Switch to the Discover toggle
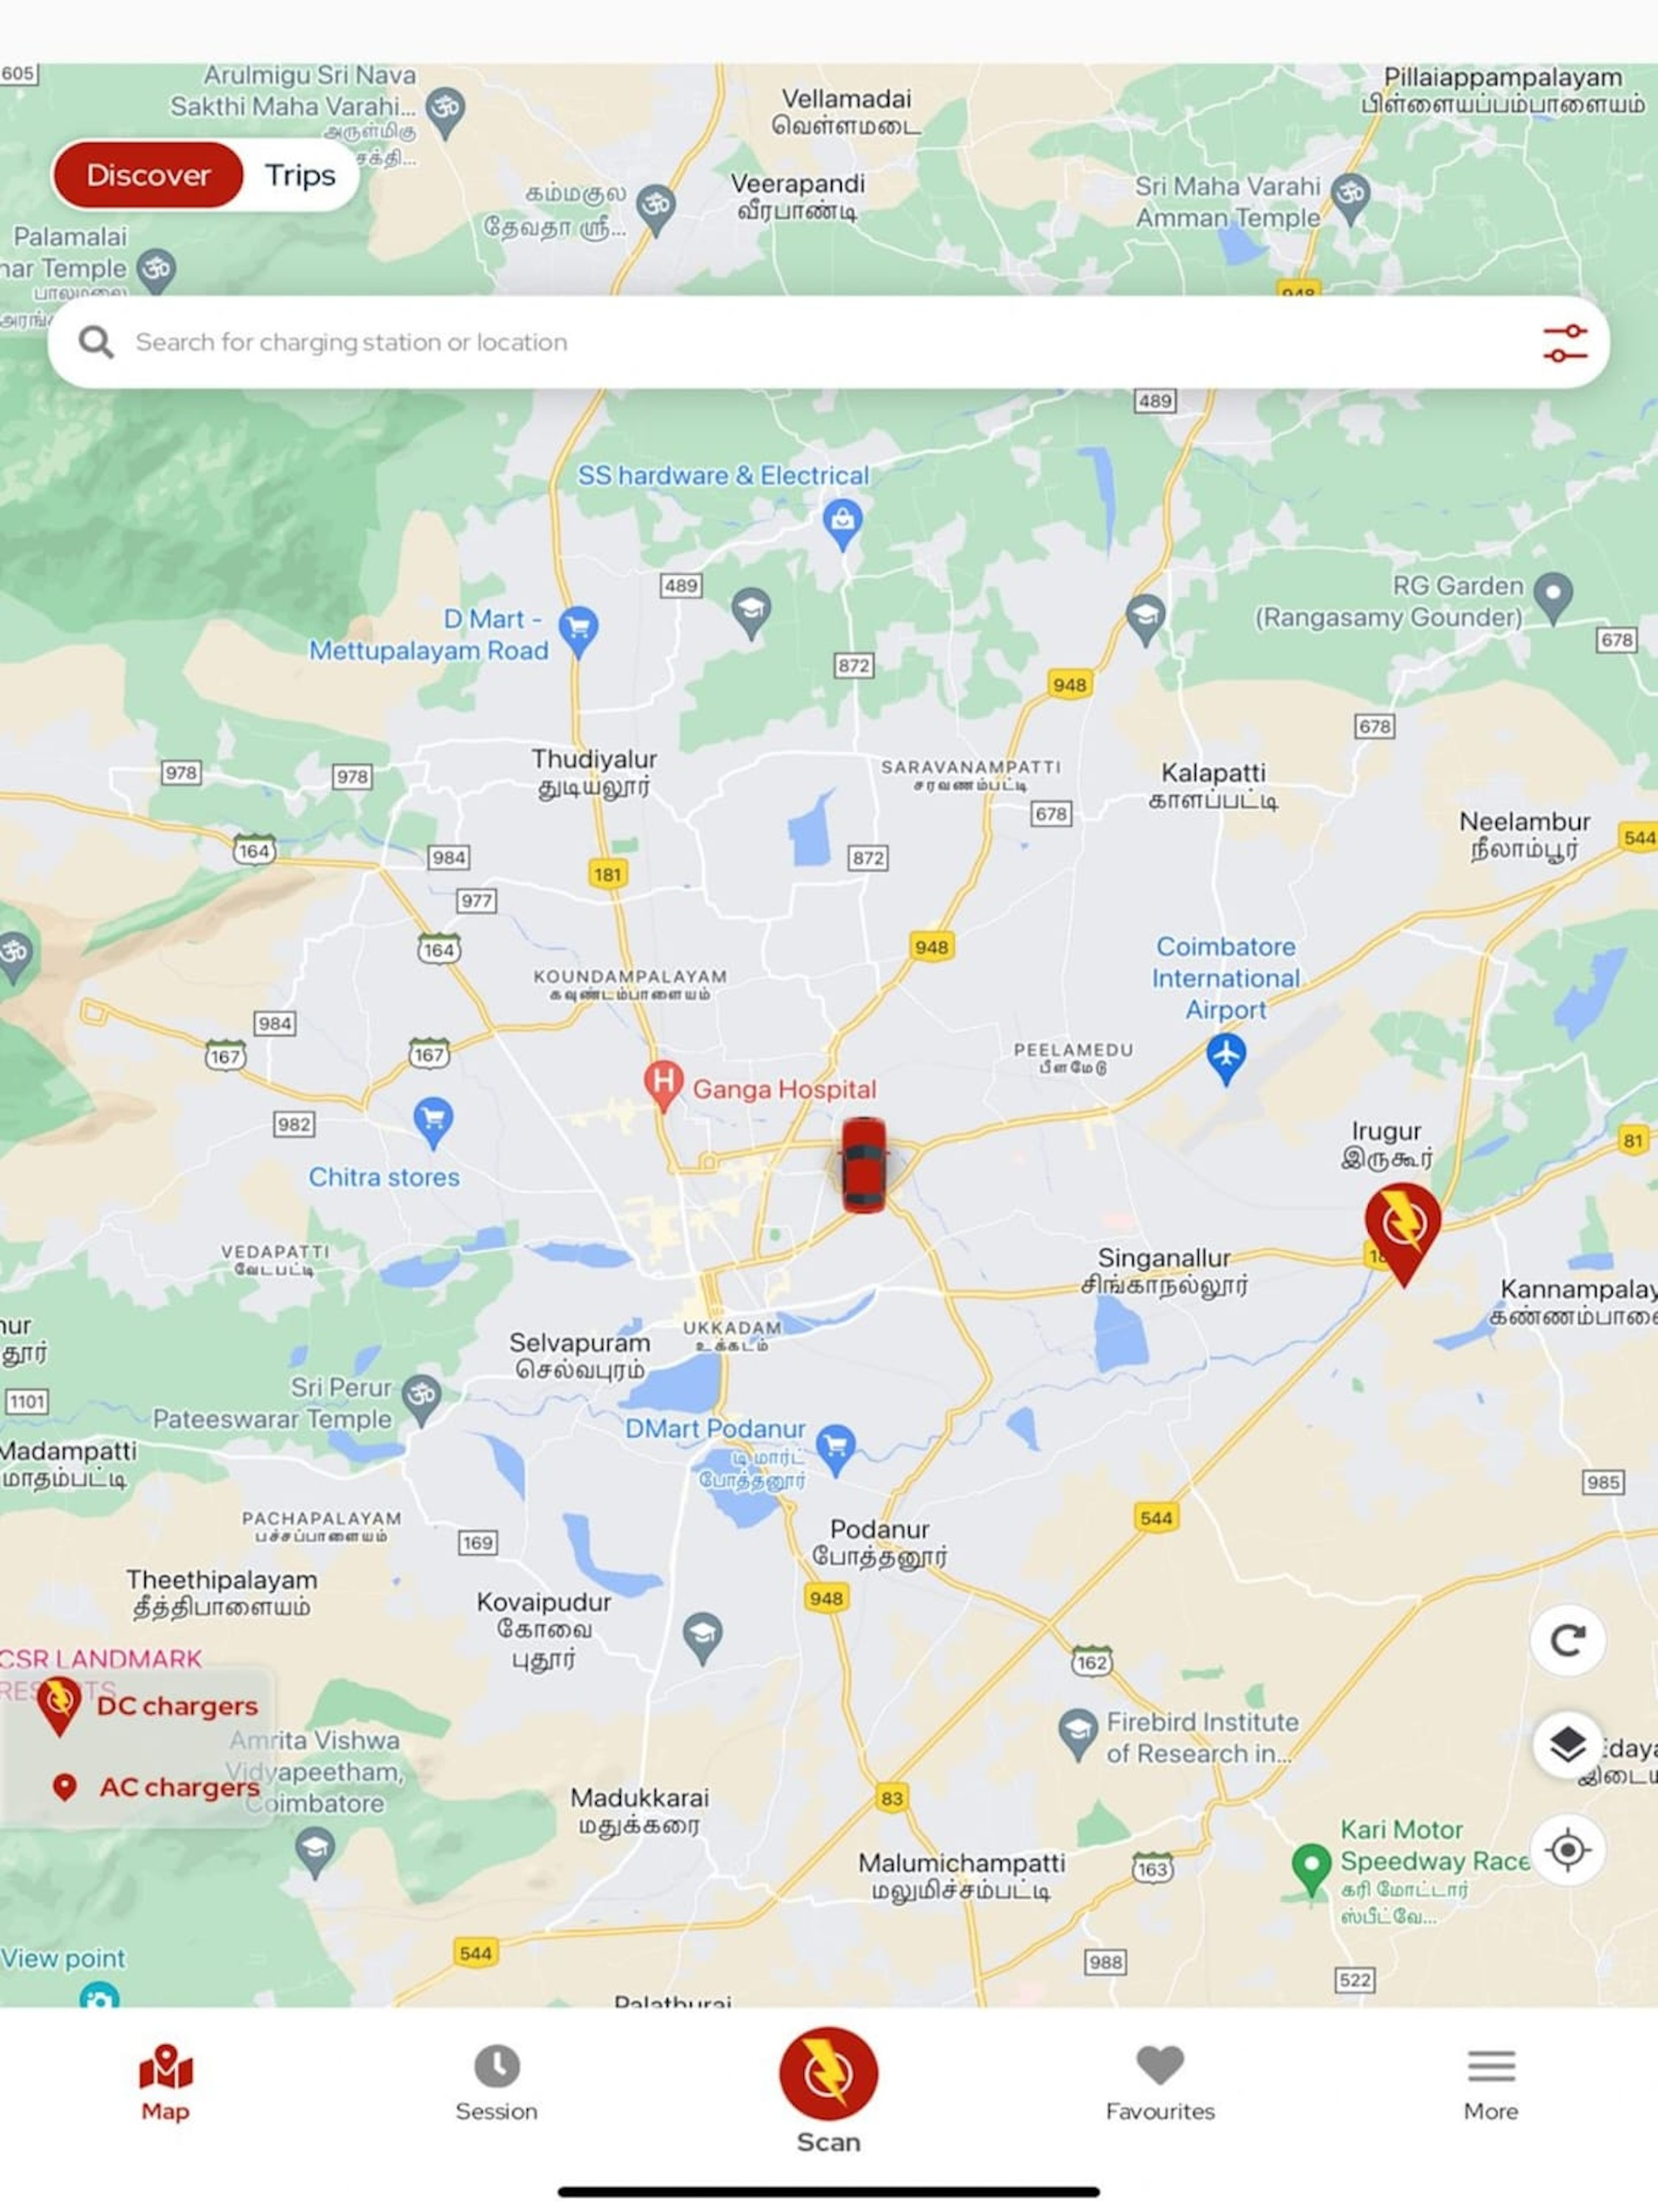 coord(148,175)
